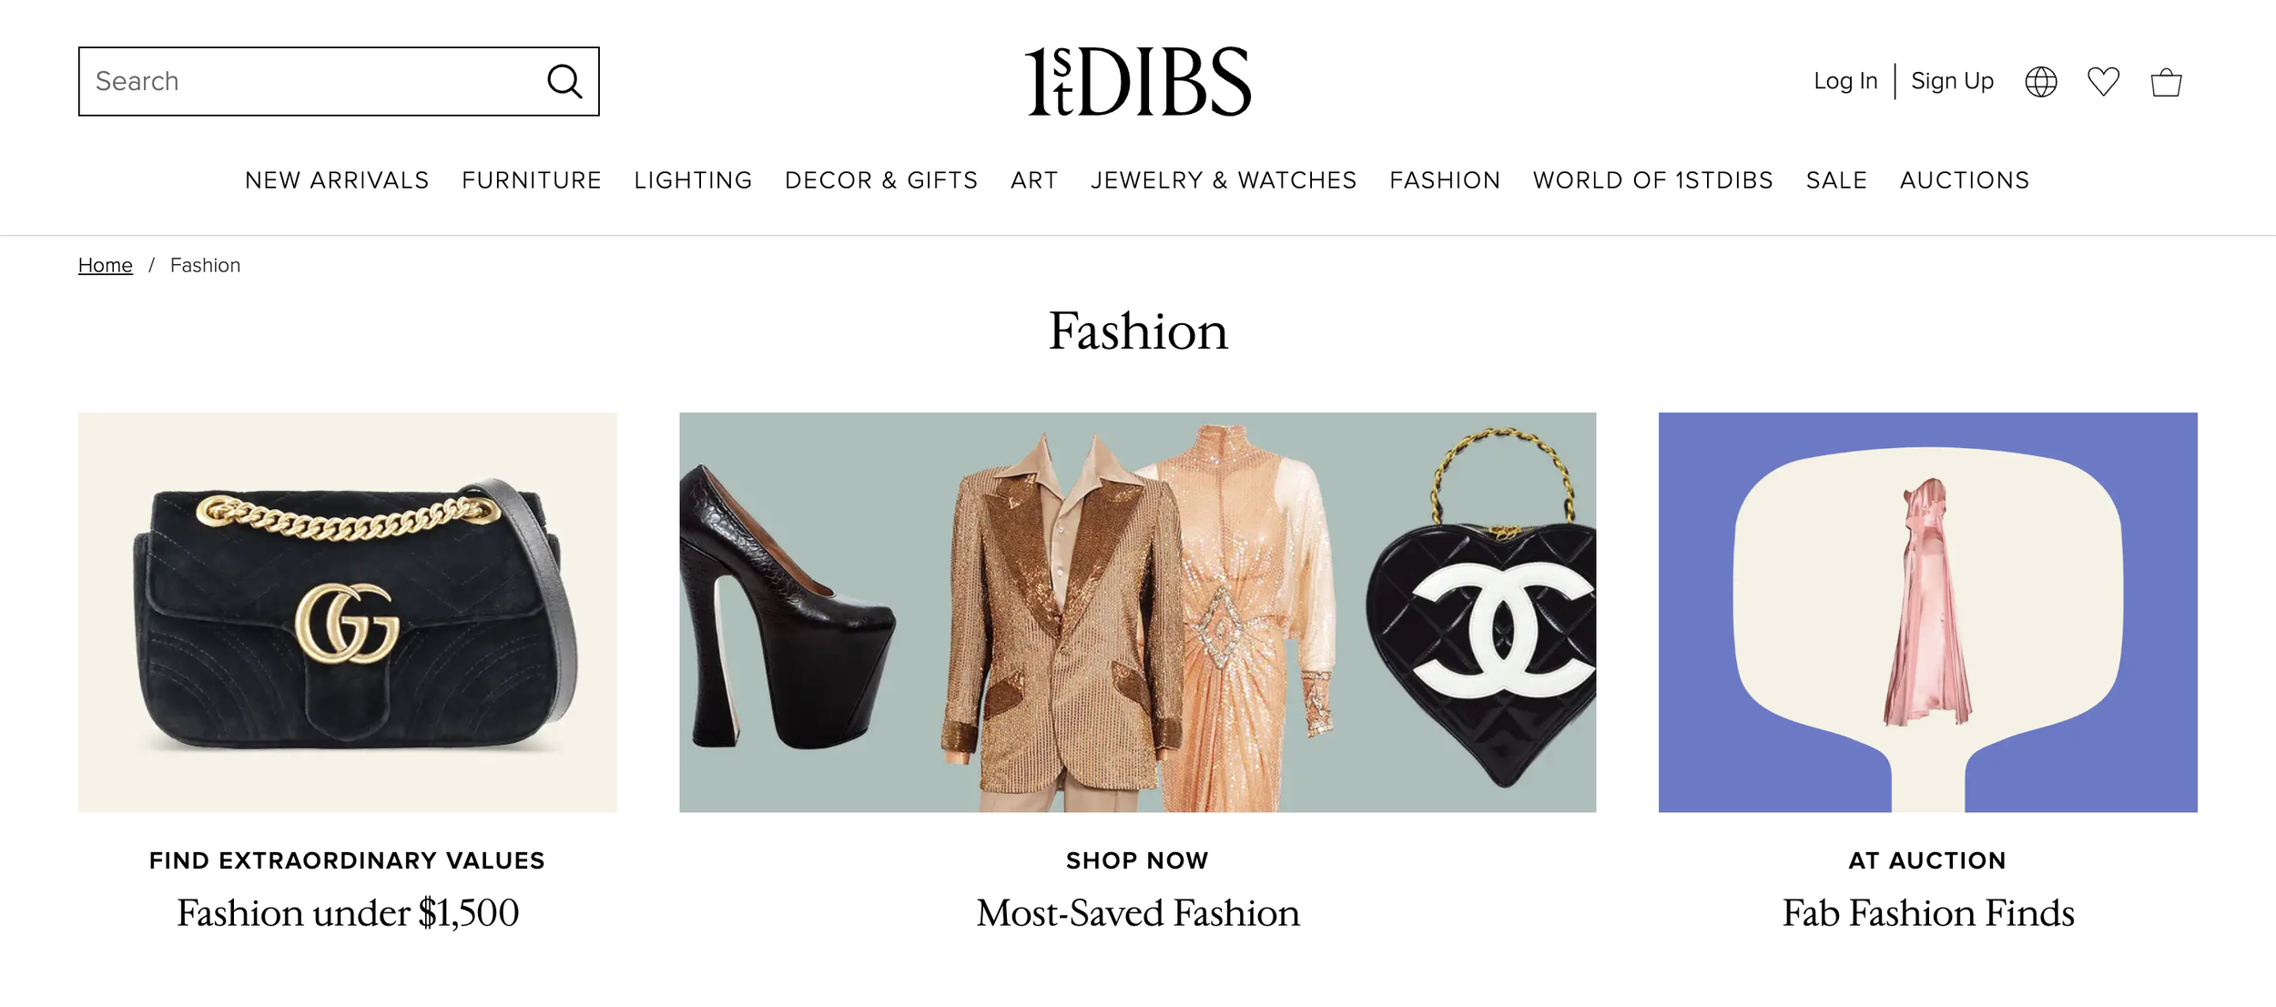Click the Sign Up link
The image size is (2276, 1007).
click(1952, 81)
